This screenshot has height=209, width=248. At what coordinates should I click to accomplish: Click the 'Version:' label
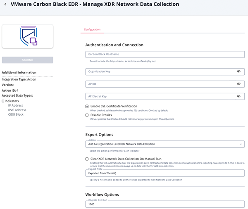point(8,85)
